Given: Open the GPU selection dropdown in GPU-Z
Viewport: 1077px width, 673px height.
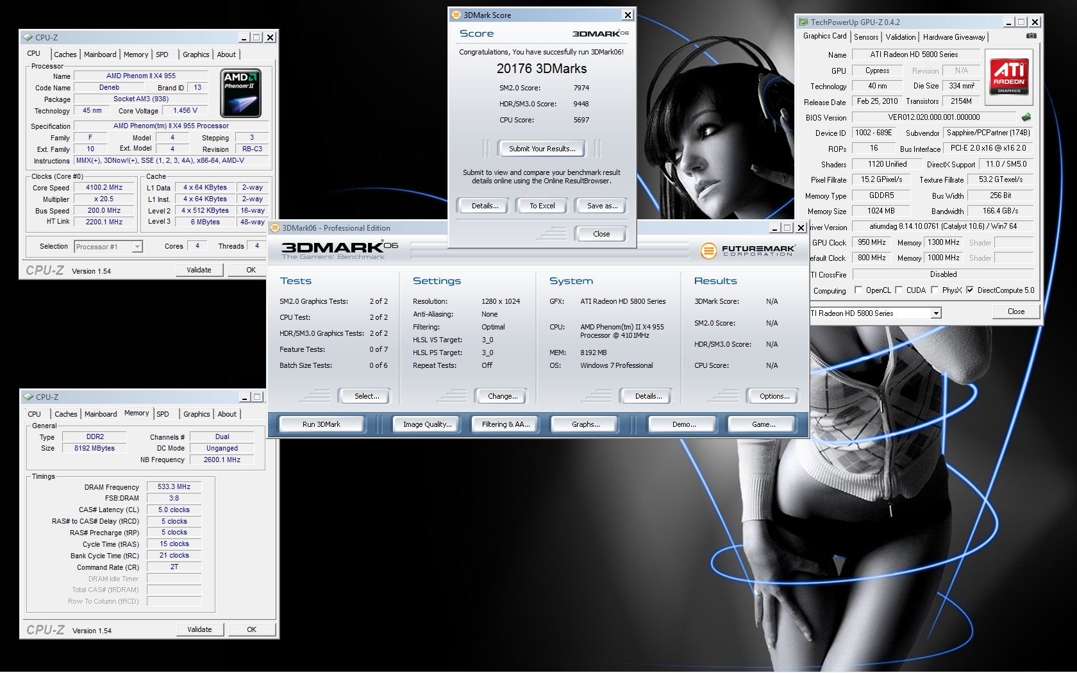Looking at the screenshot, I should pos(936,313).
